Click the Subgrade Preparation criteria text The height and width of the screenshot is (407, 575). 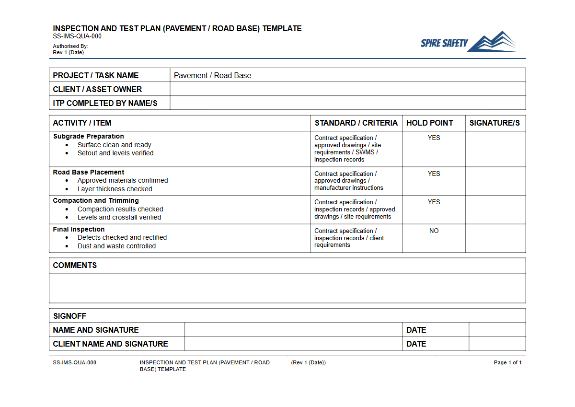[x=348, y=149]
